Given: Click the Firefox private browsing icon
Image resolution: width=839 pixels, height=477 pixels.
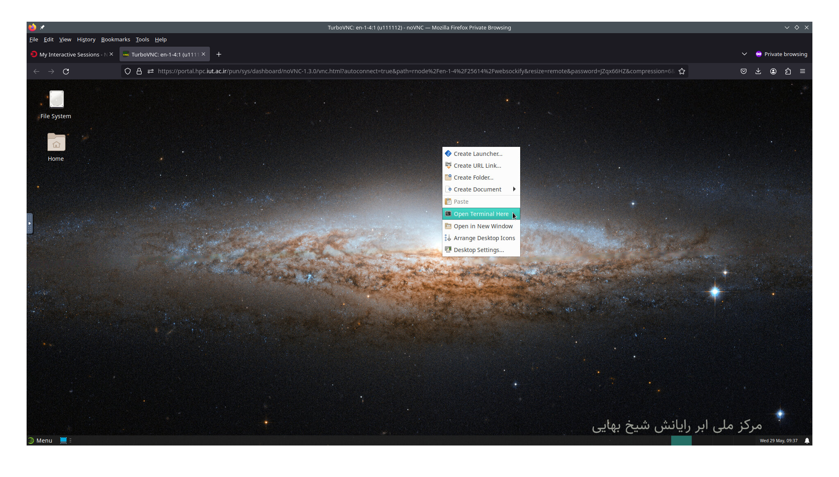Looking at the screenshot, I should tap(758, 54).
